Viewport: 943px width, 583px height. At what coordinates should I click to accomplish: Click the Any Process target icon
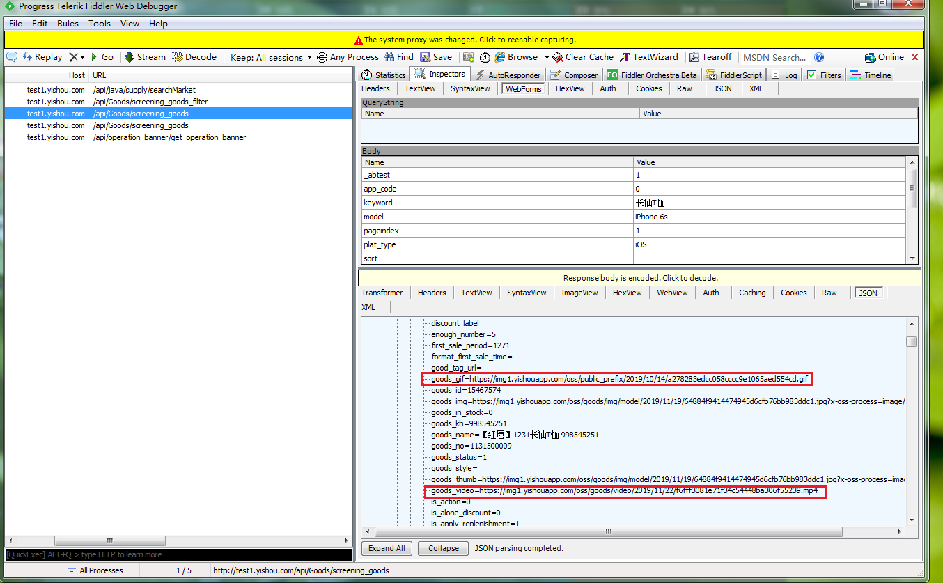tap(322, 57)
